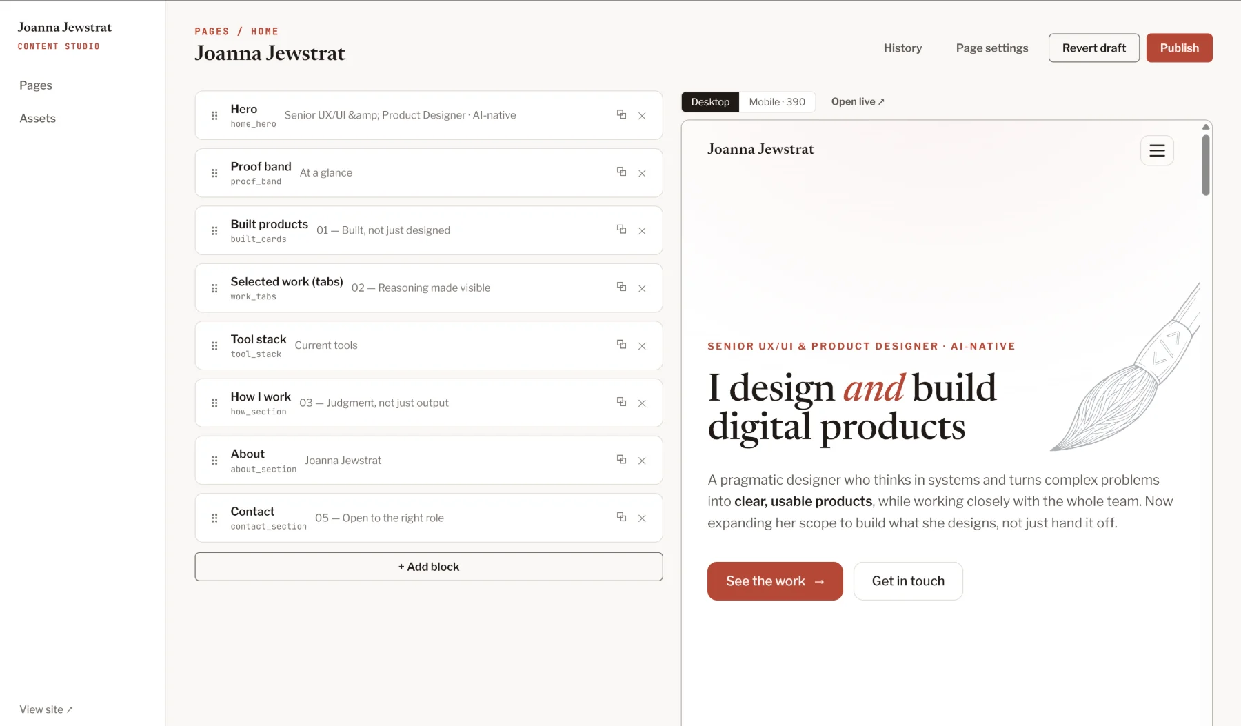The image size is (1241, 726).
Task: Click View site link in sidebar
Action: click(x=46, y=709)
